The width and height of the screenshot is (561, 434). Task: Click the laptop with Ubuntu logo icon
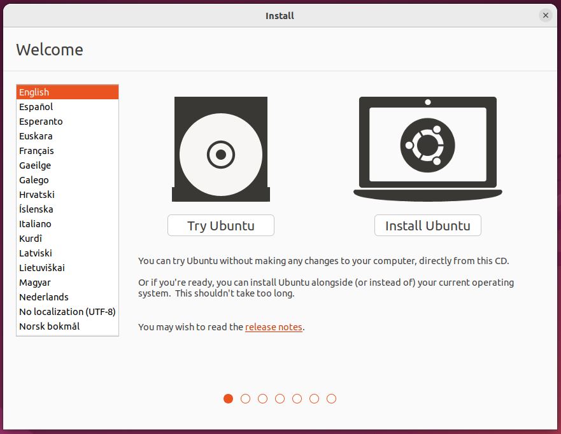point(427,149)
